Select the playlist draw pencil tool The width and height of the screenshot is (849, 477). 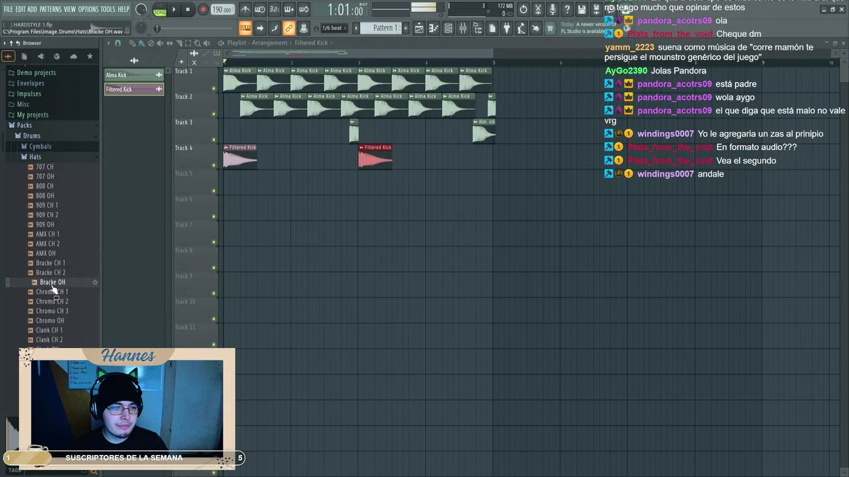[132, 43]
